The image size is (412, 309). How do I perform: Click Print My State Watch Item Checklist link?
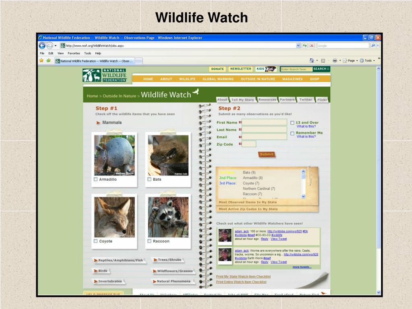point(243,276)
